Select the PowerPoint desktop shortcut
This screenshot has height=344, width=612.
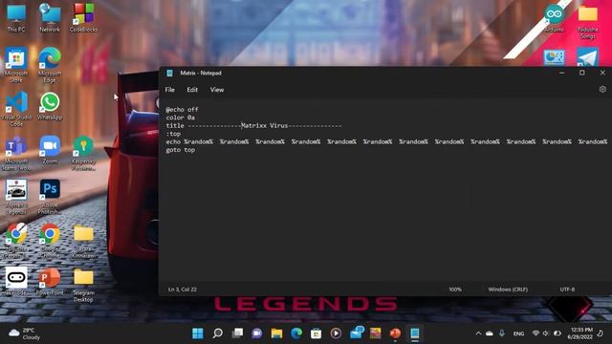click(50, 282)
